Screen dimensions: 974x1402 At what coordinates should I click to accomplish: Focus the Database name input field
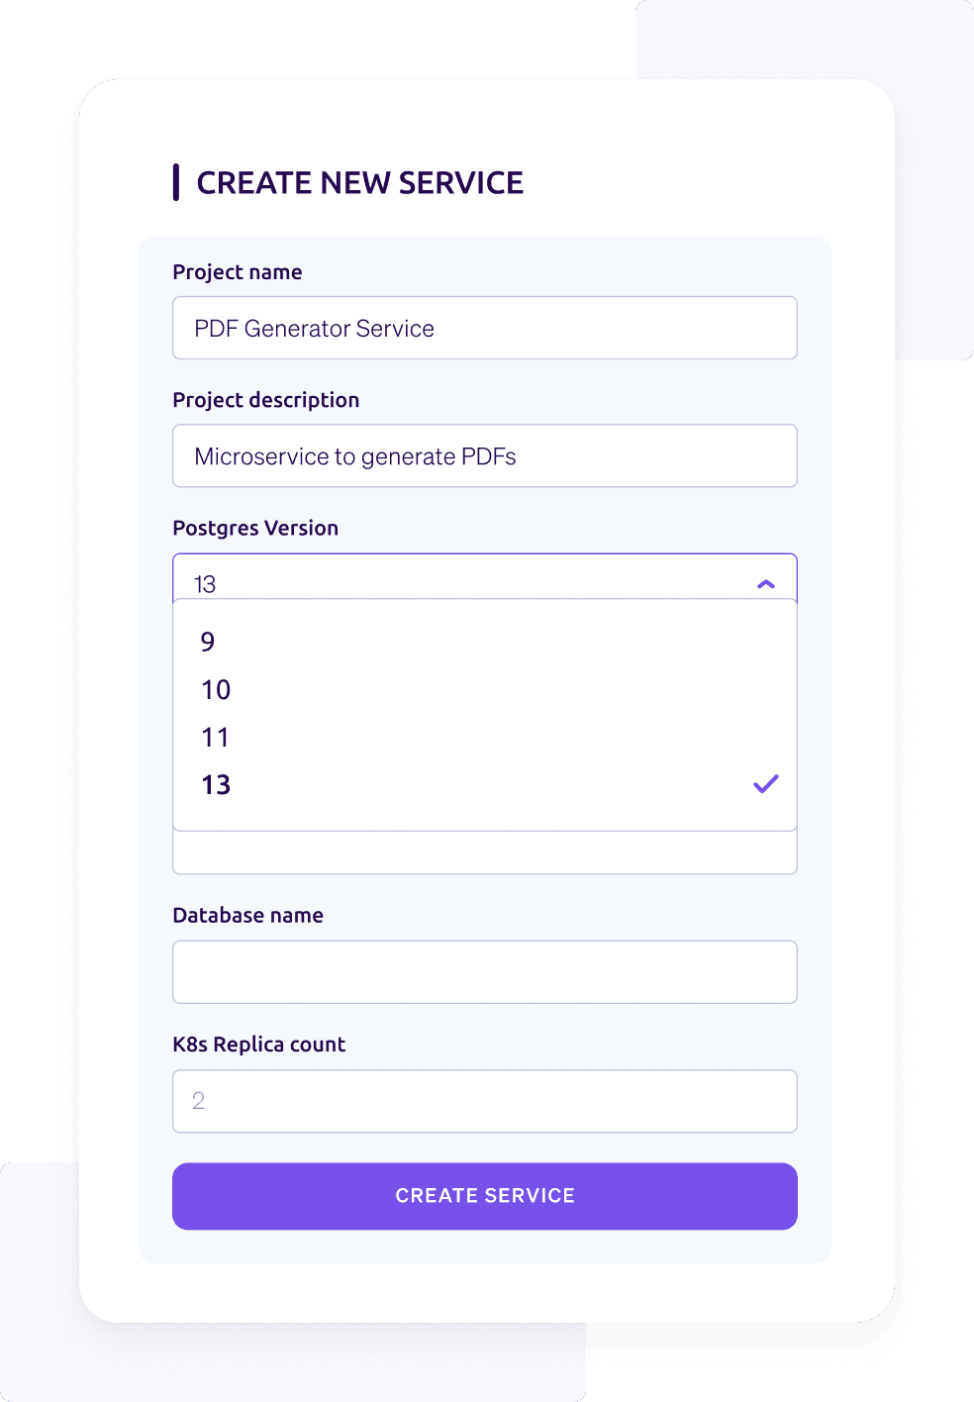(x=485, y=971)
